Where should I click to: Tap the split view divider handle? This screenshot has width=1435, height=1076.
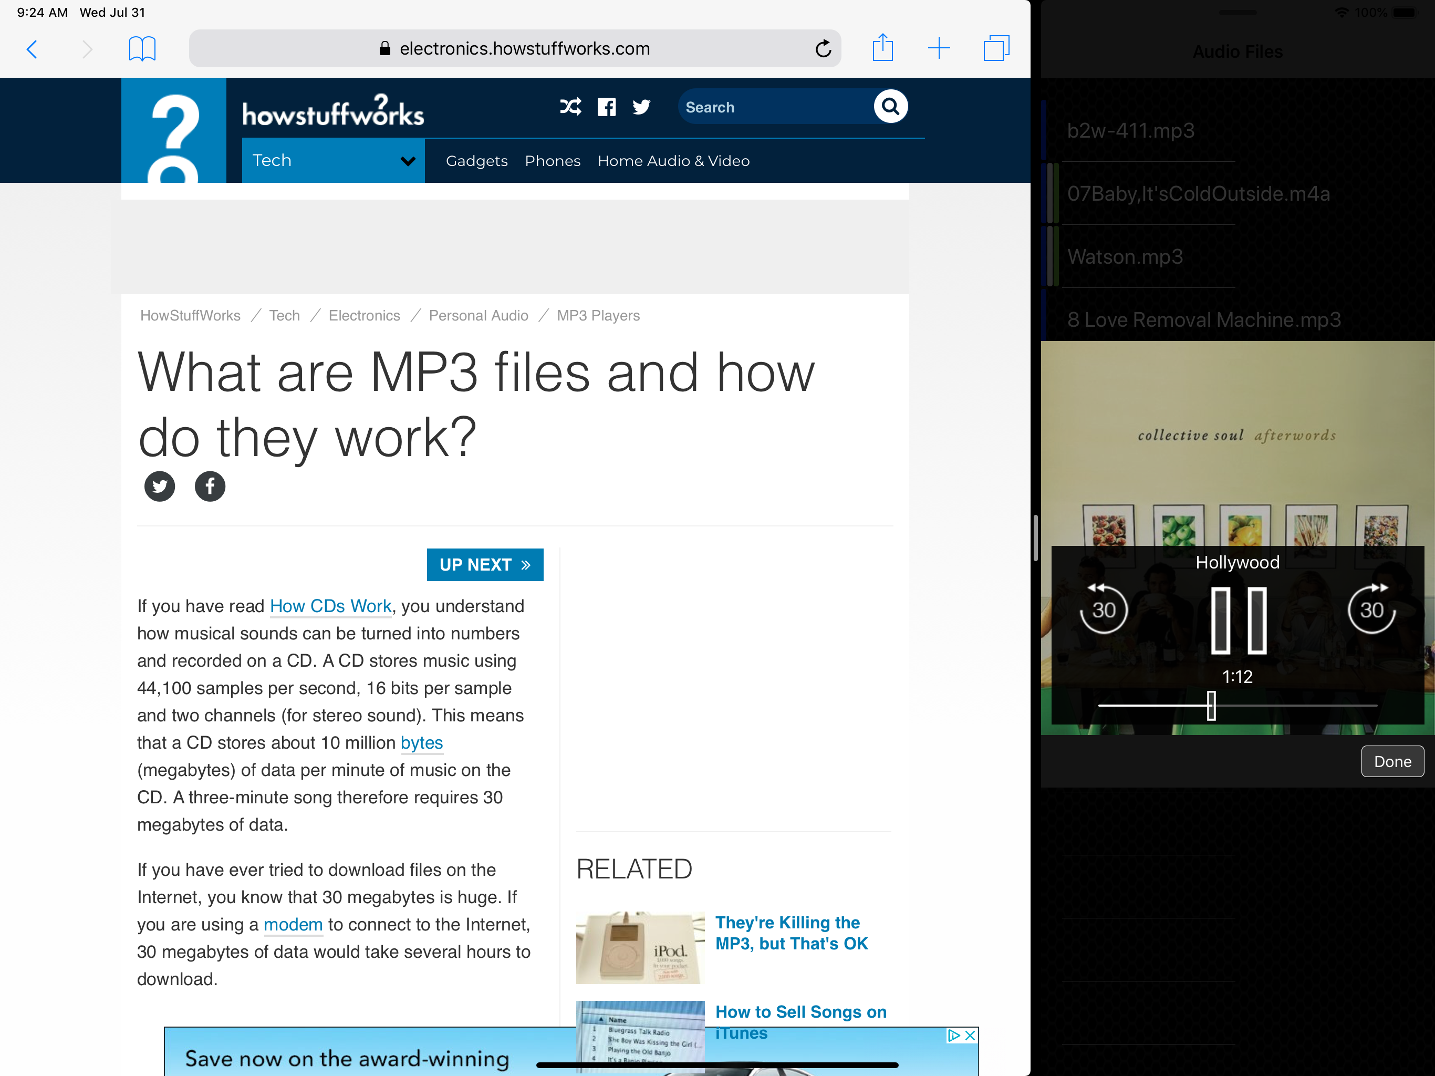[1035, 538]
